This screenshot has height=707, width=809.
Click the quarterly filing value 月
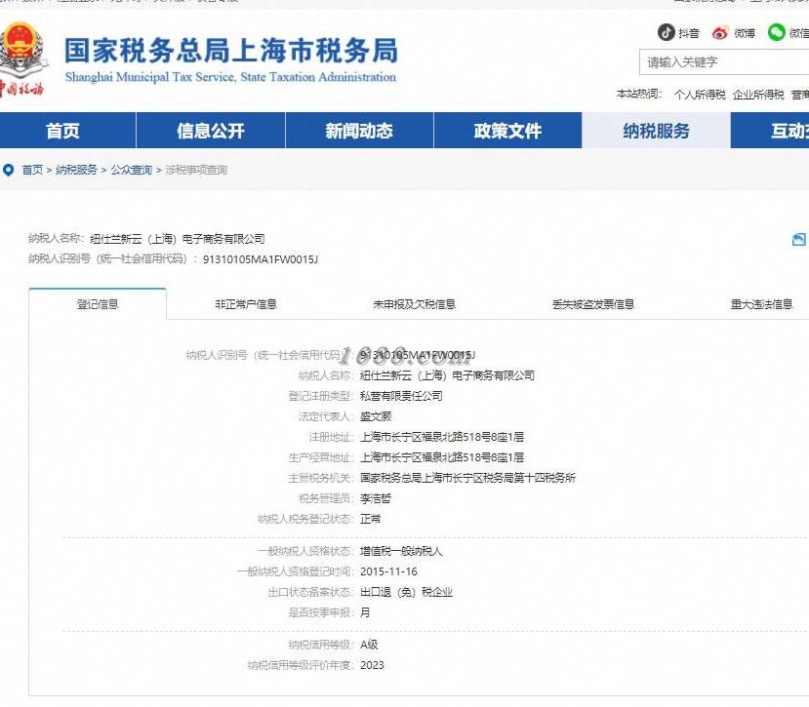tap(365, 612)
